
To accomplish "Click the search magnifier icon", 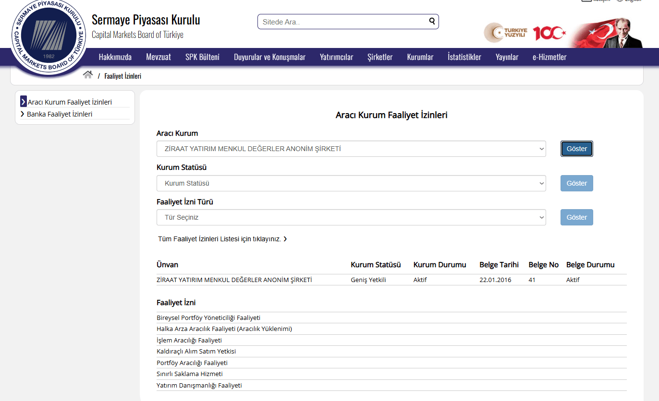I will click(x=432, y=21).
